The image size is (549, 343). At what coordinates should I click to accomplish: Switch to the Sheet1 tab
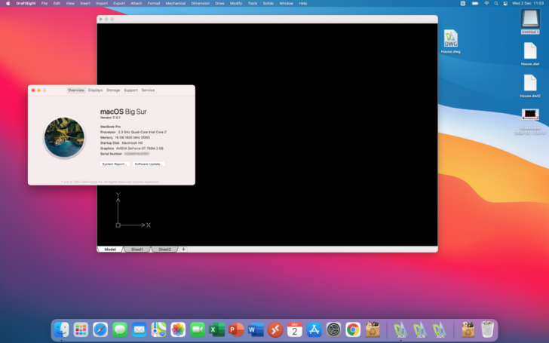click(136, 249)
